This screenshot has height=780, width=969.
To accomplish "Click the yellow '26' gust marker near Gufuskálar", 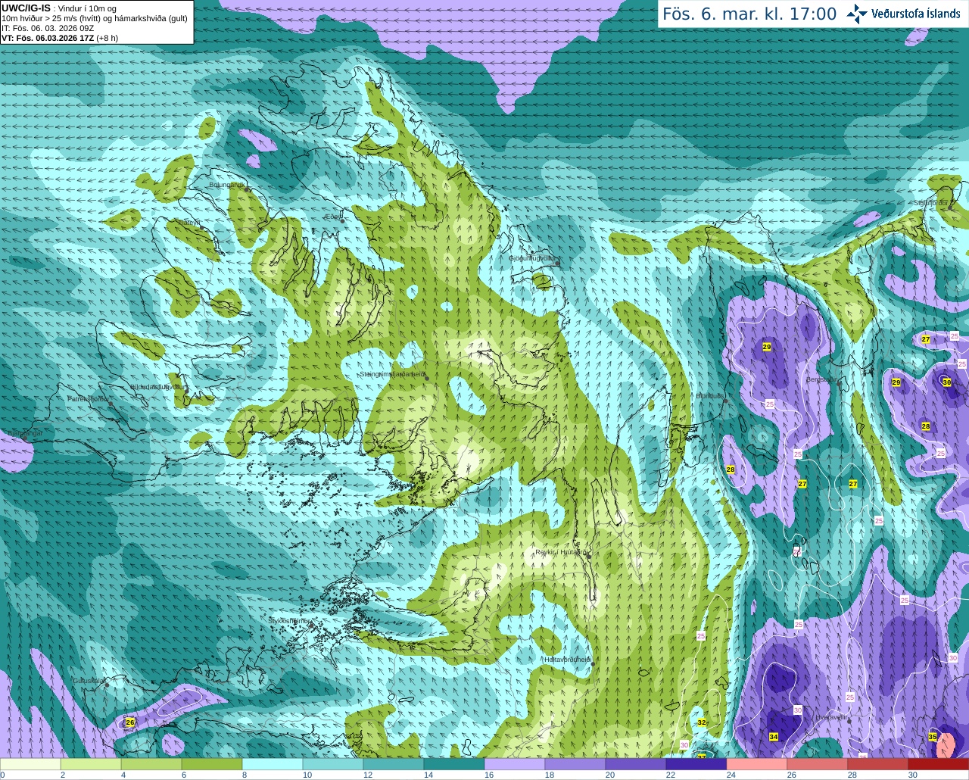I will [x=130, y=722].
